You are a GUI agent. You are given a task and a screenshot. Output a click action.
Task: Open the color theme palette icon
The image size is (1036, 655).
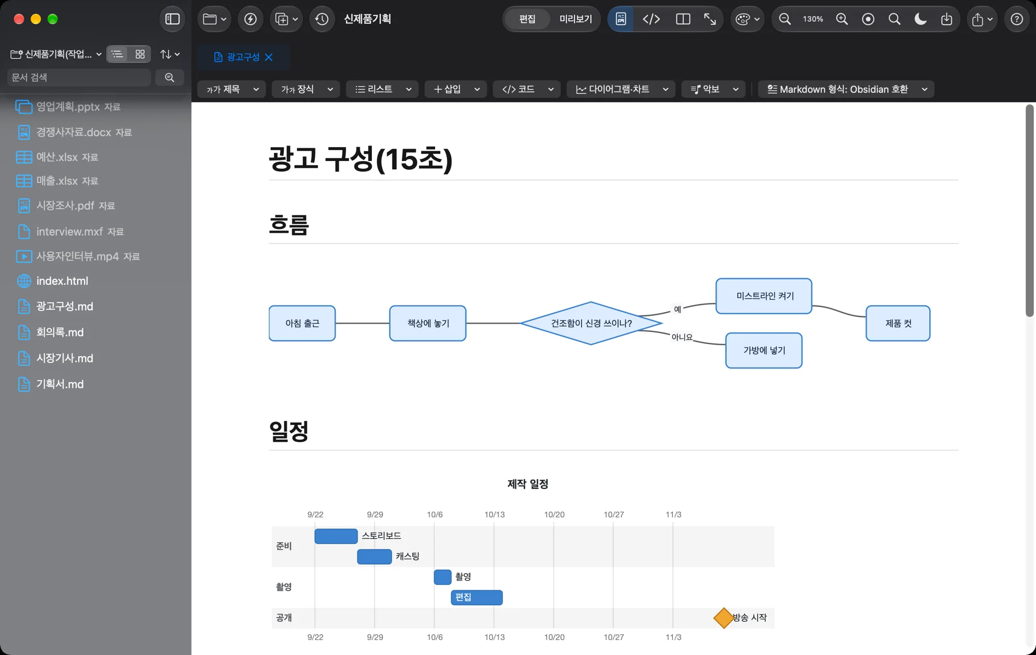click(746, 19)
